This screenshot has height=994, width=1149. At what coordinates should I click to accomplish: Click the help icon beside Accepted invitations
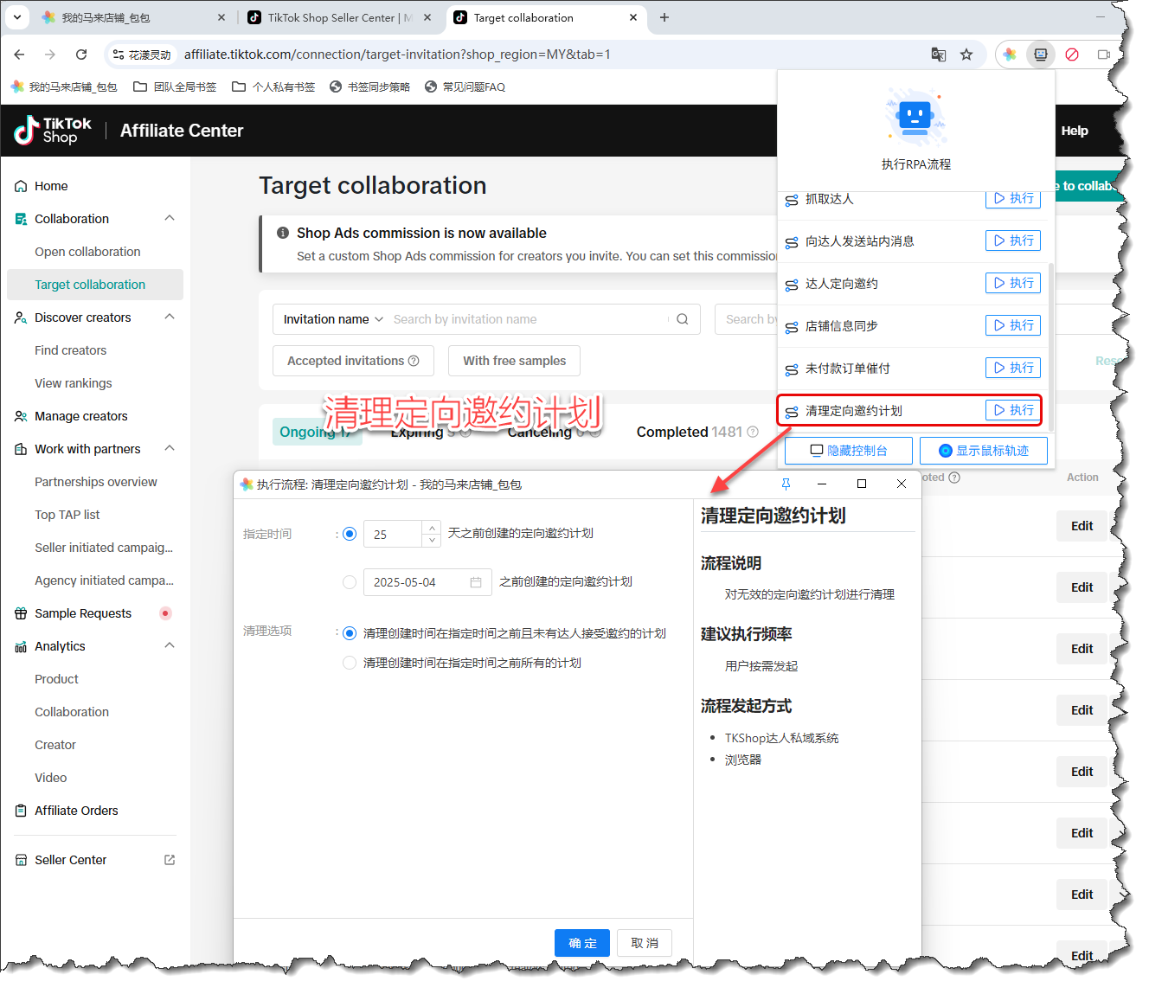click(x=414, y=361)
